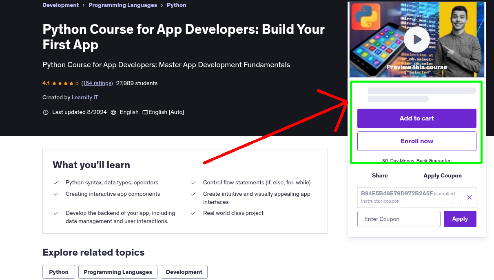This screenshot has width=494, height=280.
Task: Click the Preview this course label
Action: [x=417, y=67]
